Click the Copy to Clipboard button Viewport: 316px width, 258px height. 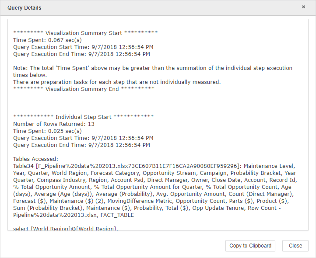[250, 246]
